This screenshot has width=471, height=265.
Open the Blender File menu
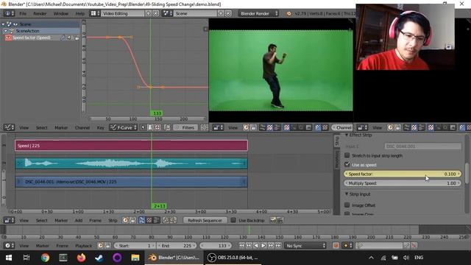click(x=23, y=13)
